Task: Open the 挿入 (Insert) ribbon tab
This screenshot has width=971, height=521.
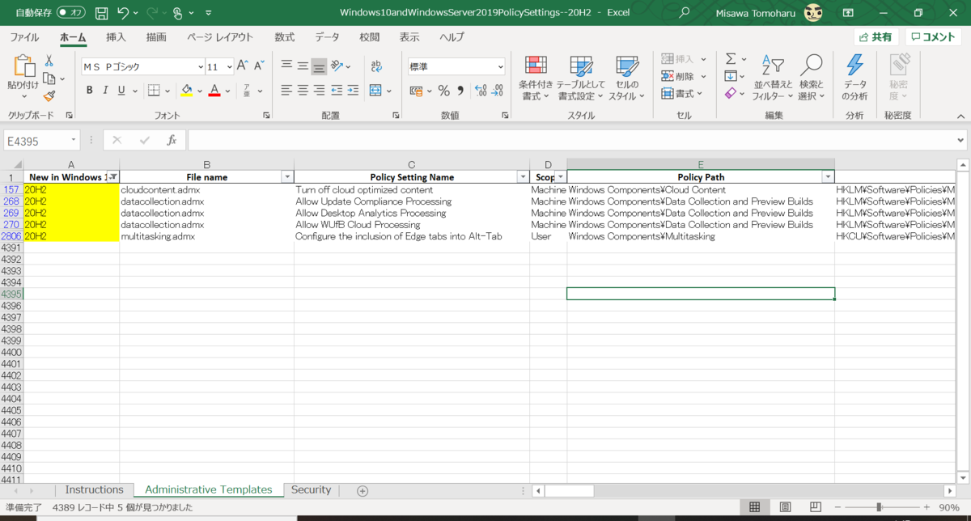Action: (x=117, y=37)
